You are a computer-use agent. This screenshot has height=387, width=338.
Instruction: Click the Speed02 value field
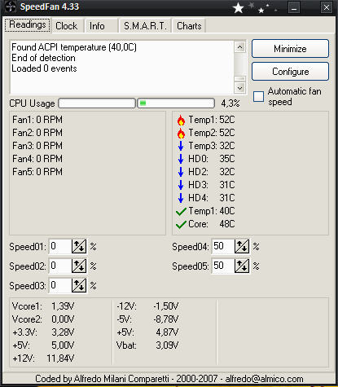(60, 266)
